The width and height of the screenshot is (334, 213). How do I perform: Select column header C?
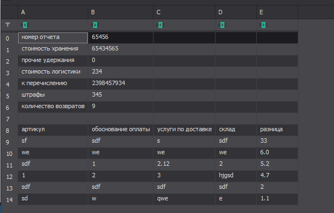(184, 12)
